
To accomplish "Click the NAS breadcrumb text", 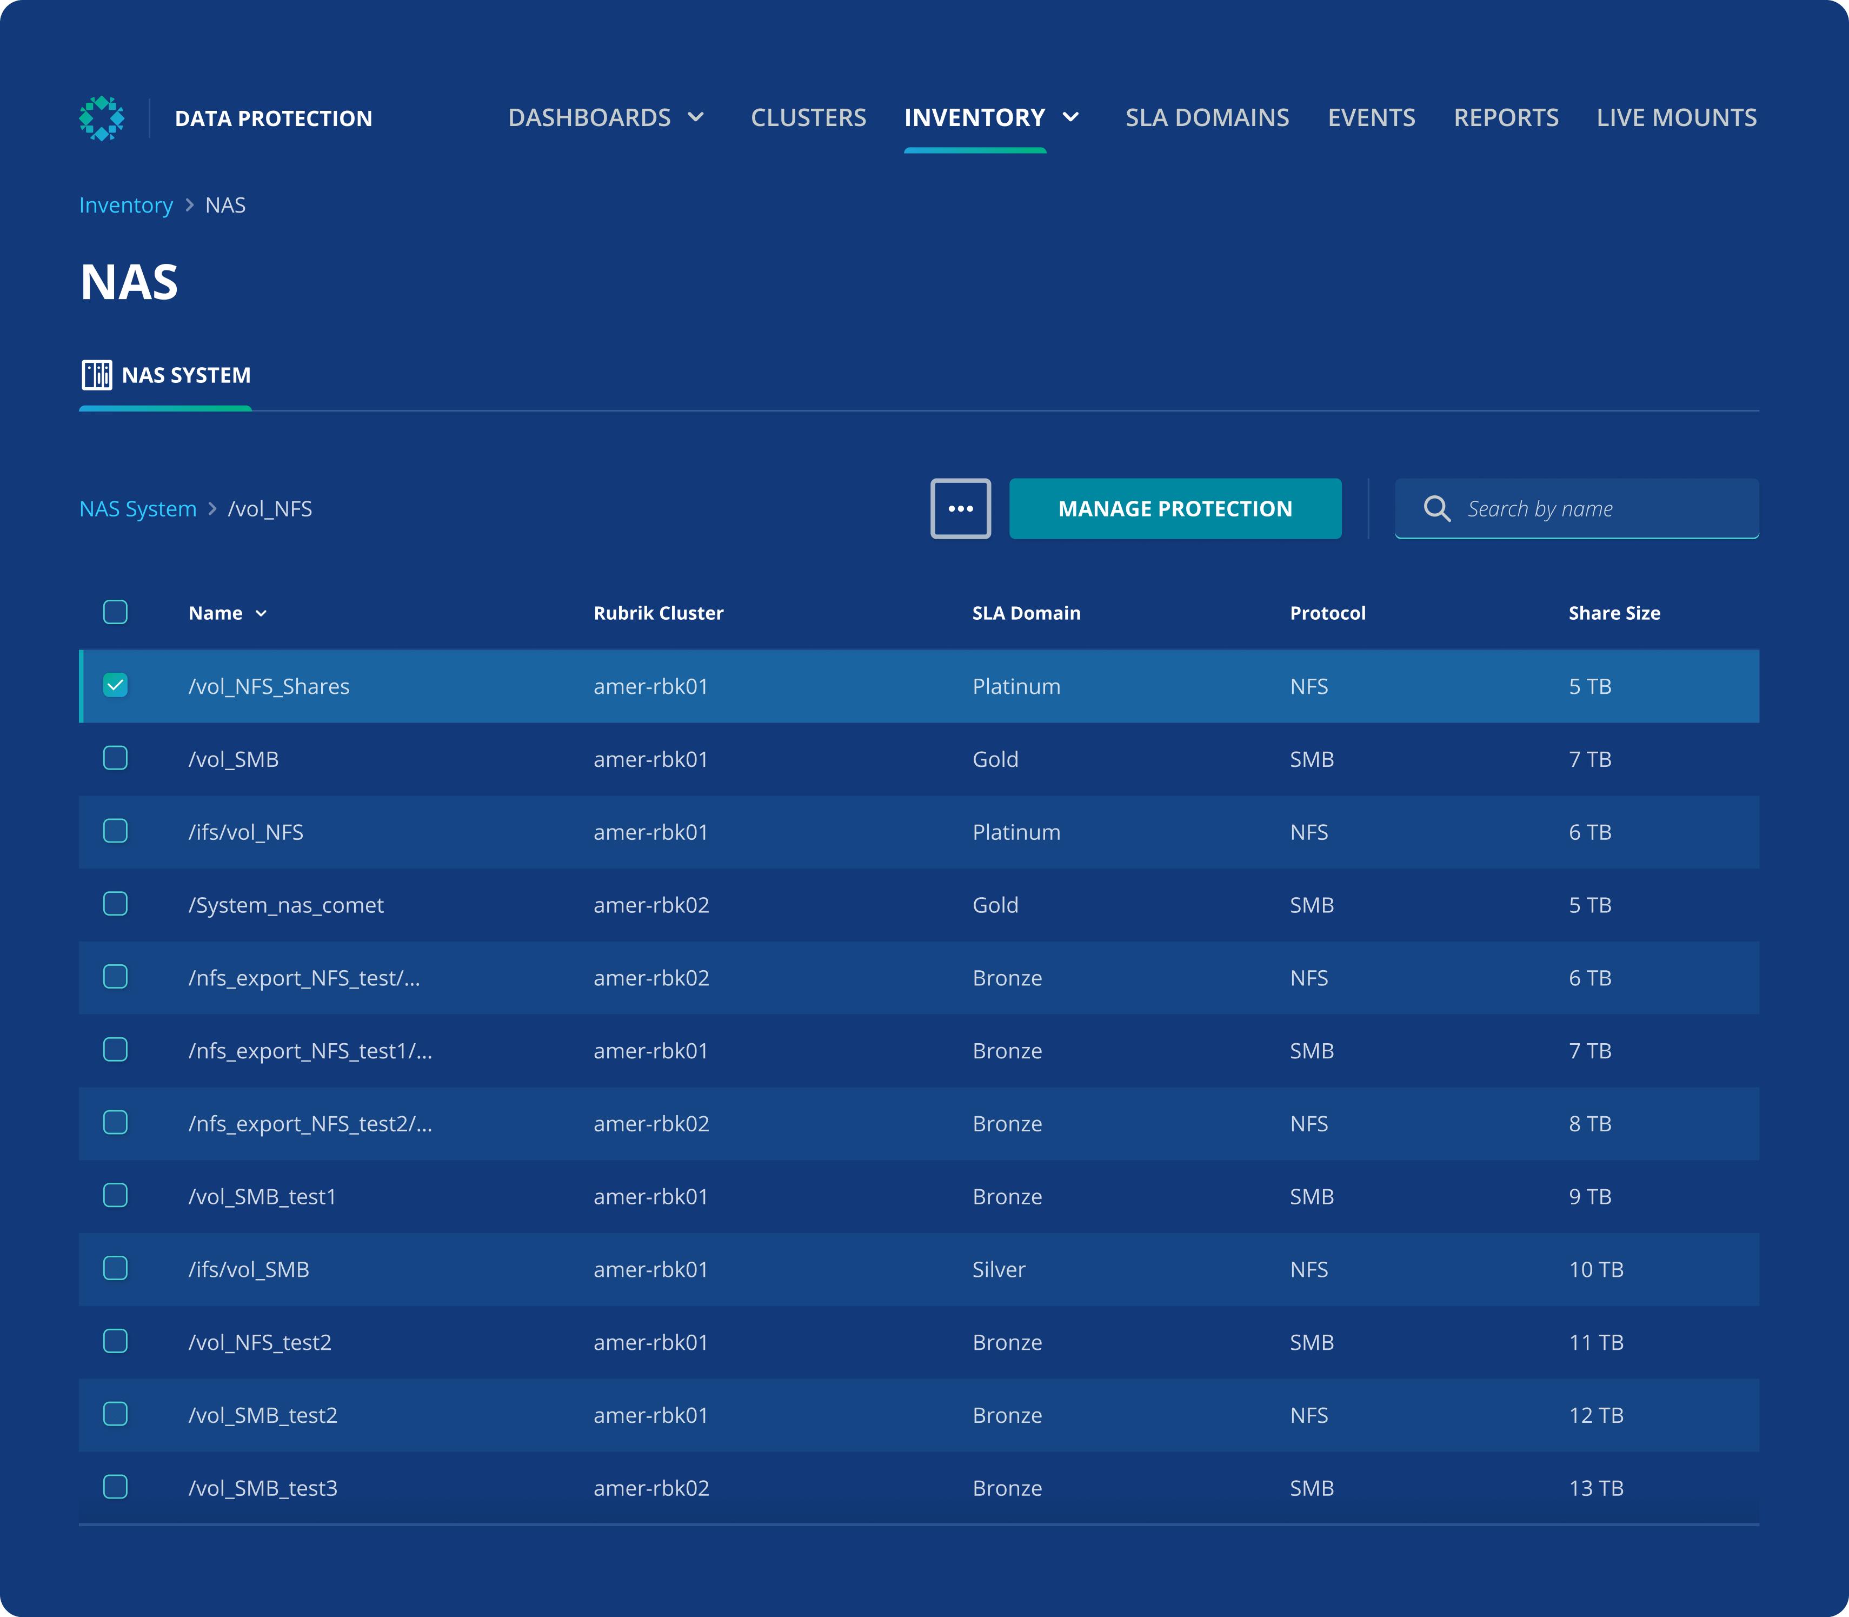I will [x=224, y=206].
